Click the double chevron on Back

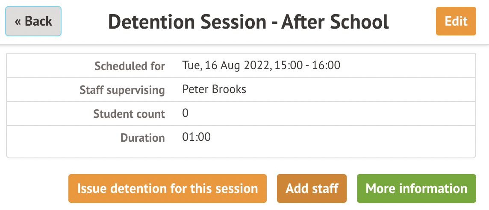pos(18,22)
